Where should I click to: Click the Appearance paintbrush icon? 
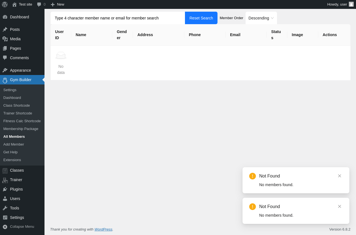[5, 70]
